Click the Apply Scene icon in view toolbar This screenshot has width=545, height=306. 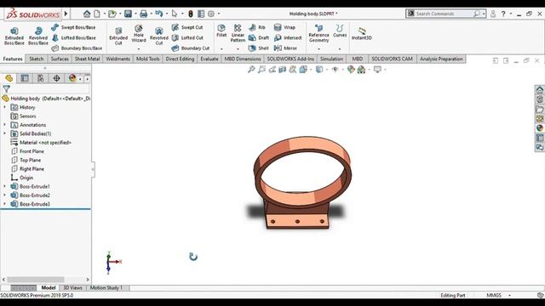[x=361, y=70]
